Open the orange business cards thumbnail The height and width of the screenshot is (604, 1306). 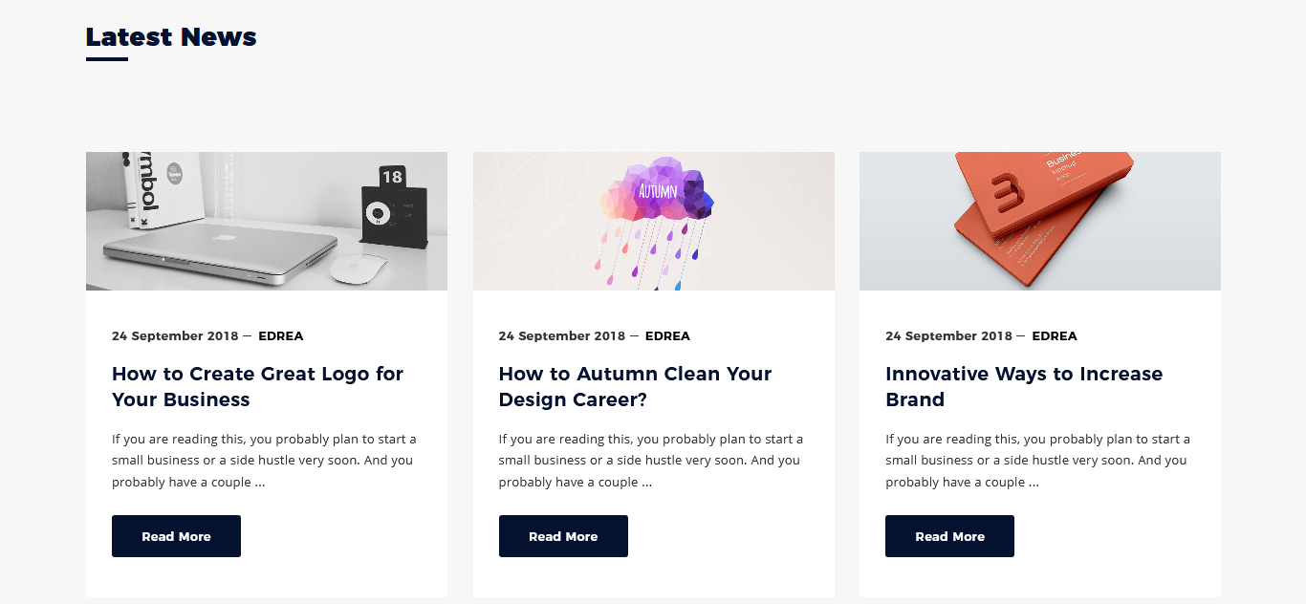(1039, 221)
